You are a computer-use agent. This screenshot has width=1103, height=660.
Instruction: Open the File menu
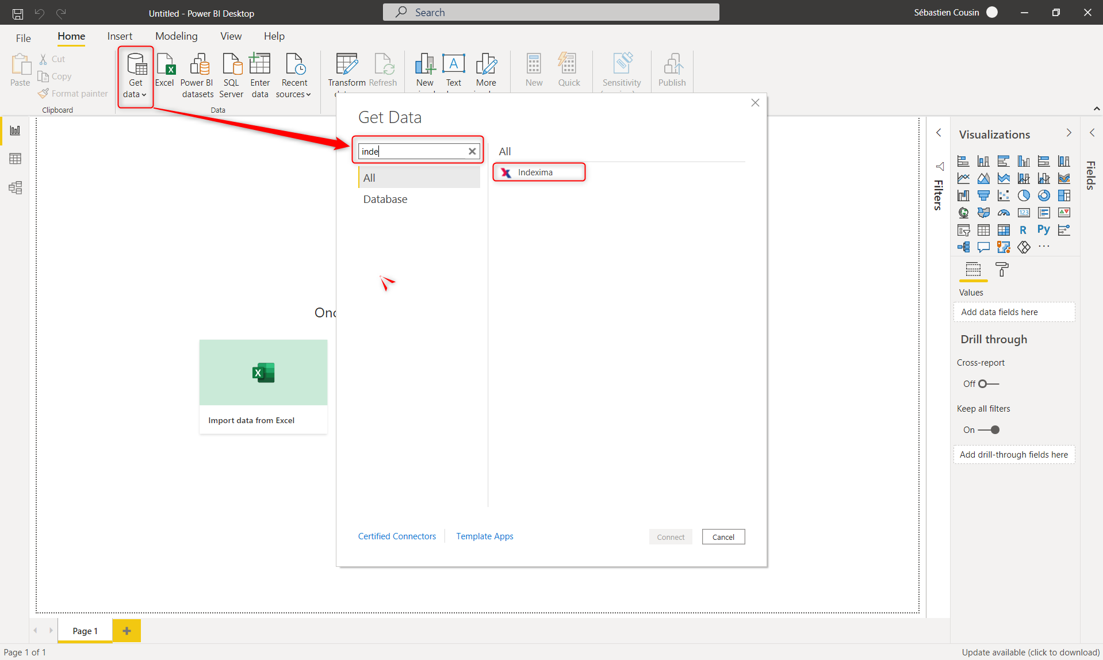click(x=24, y=38)
